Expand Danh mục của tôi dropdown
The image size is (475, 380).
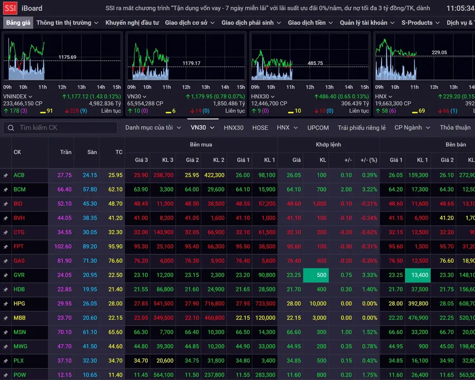tap(153, 128)
